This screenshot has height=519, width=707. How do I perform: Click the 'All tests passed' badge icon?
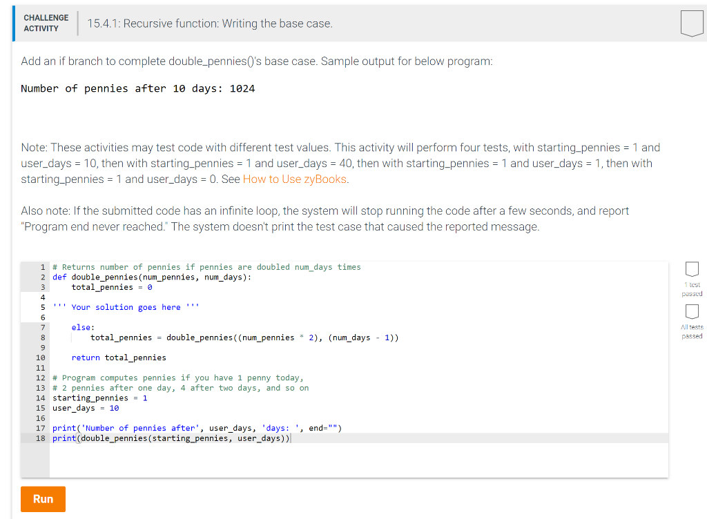[692, 311]
